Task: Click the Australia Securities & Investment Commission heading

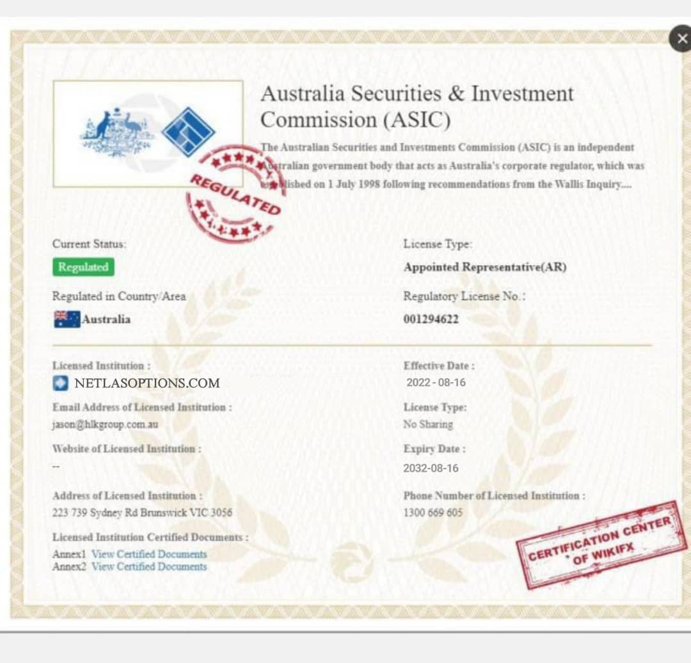Action: 417,107
